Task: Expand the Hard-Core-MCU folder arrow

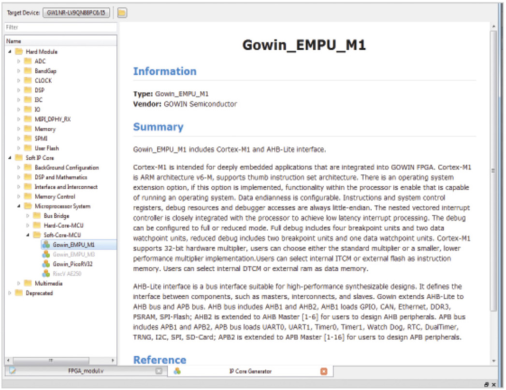Action: (27, 225)
